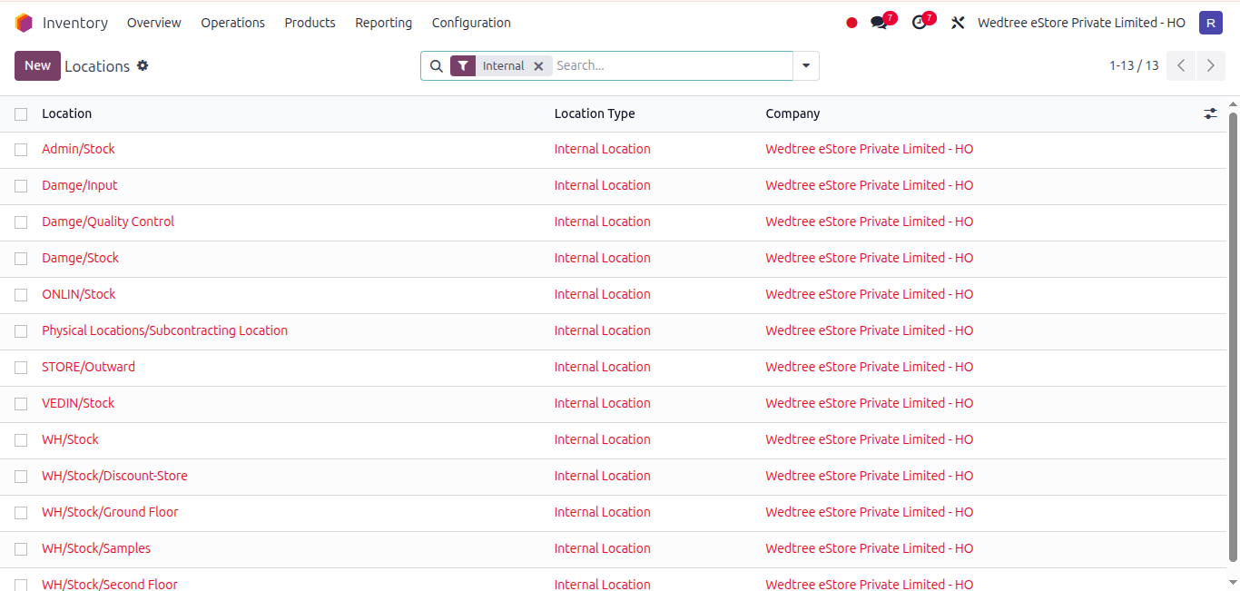The image size is (1240, 591).
Task: Create a New location
Action: point(37,65)
